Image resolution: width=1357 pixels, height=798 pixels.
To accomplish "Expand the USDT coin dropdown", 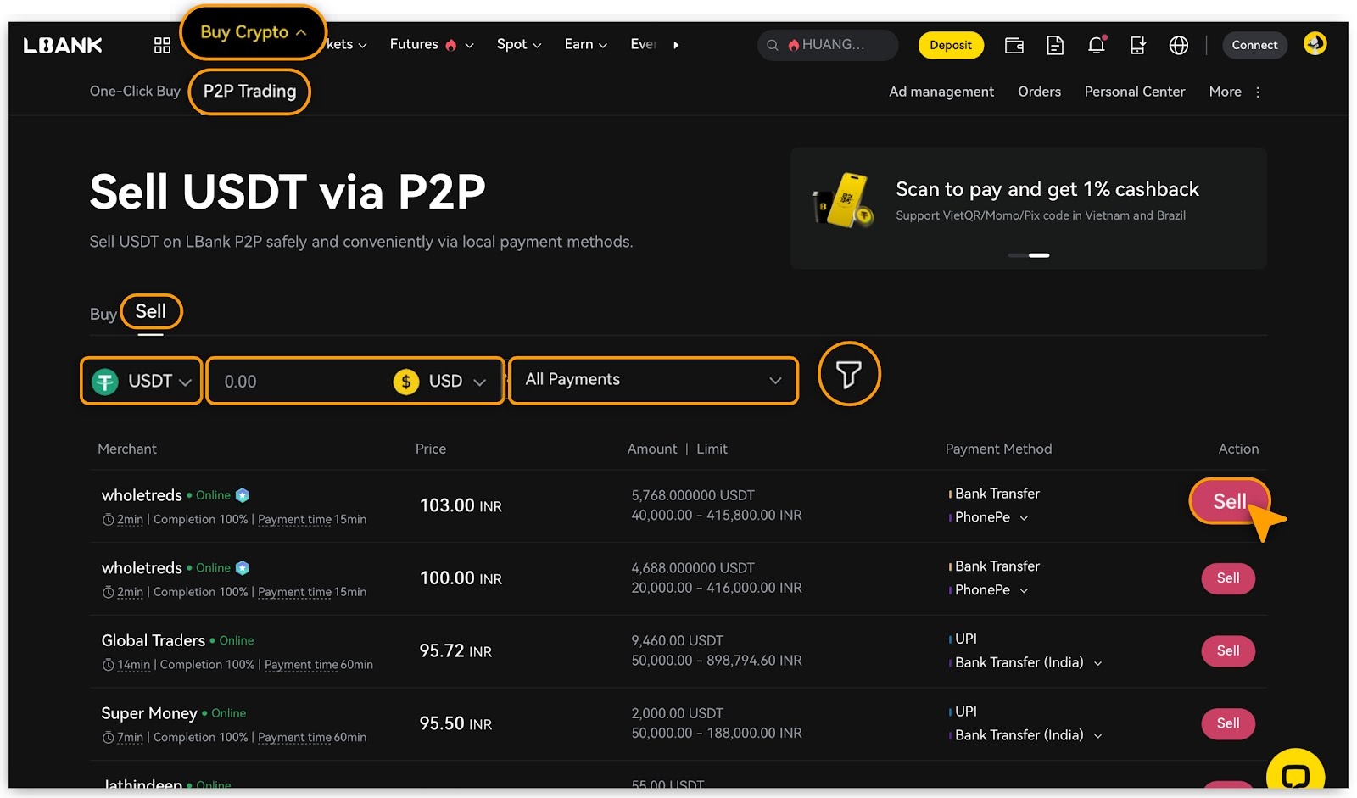I will [142, 382].
